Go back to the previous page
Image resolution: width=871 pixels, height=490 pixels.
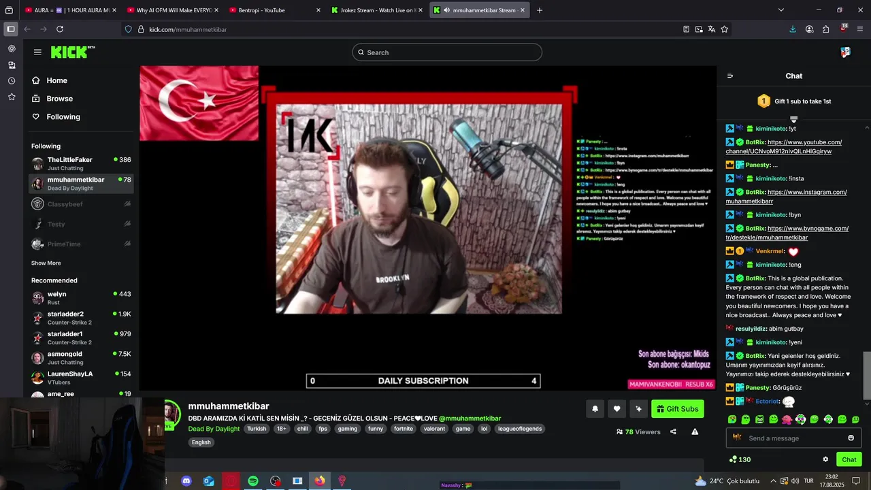coord(27,29)
